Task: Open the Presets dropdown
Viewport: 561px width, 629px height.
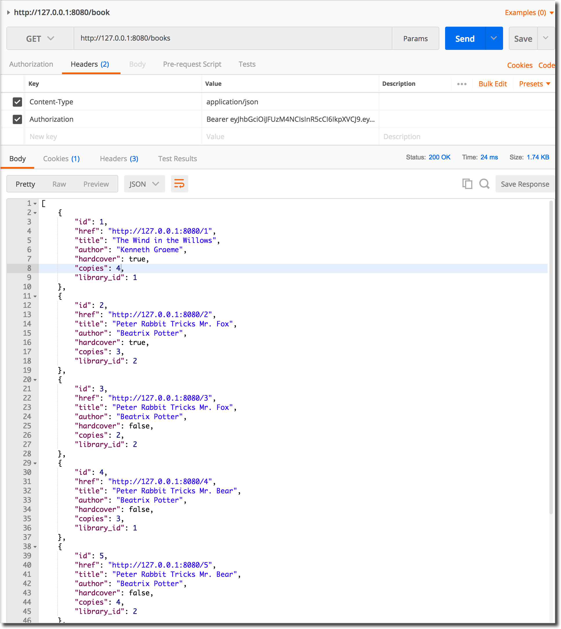Action: click(x=535, y=84)
